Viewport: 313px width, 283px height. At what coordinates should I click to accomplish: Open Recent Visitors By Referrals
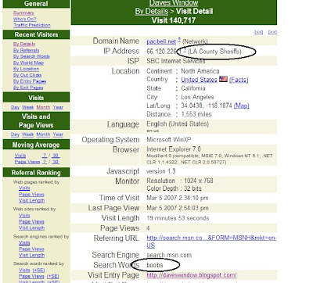[26, 50]
